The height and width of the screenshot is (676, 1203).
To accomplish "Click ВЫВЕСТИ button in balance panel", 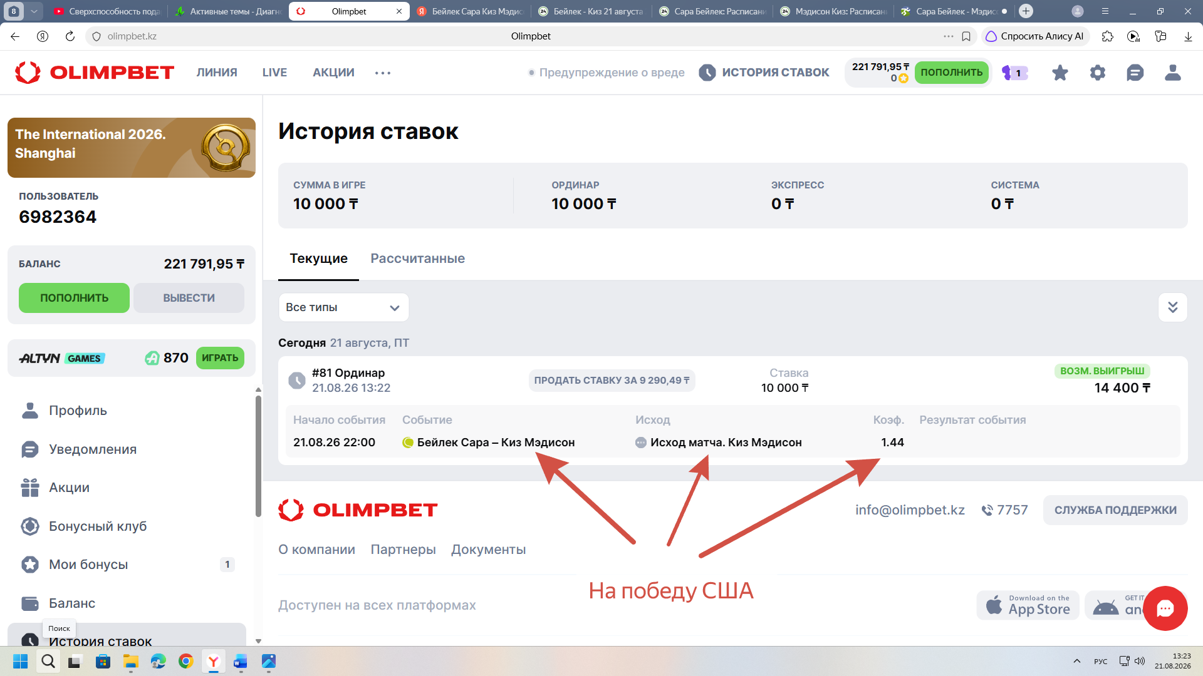I will (x=189, y=298).
